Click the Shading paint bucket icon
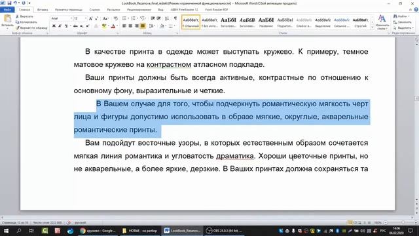 click(162, 26)
